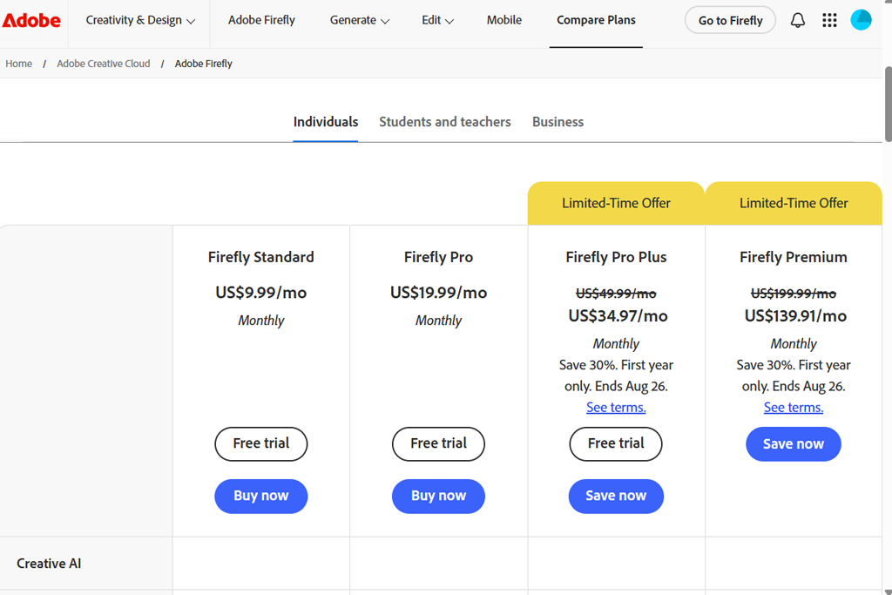Open the notifications bell
This screenshot has height=595, width=892.
click(798, 21)
